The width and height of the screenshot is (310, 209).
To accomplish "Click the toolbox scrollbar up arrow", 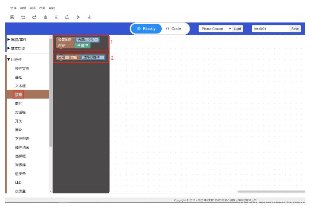I will pyautogui.click(x=51, y=37).
